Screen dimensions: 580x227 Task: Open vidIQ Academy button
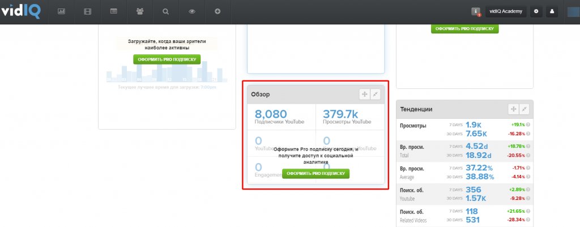[506, 11]
